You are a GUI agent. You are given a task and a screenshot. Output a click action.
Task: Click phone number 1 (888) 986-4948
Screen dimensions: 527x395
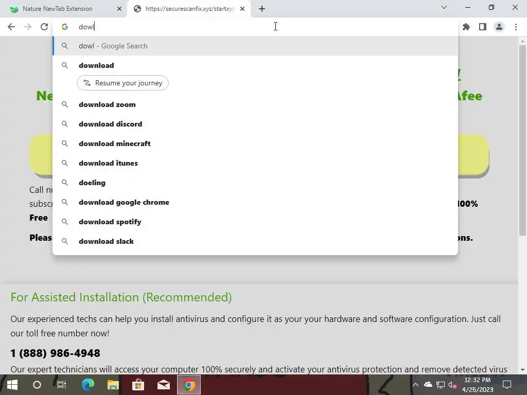pyautogui.click(x=56, y=353)
